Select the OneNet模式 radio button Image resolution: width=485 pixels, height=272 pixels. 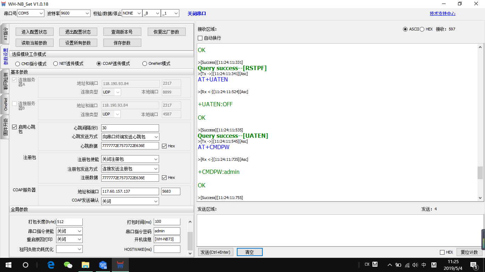145,64
